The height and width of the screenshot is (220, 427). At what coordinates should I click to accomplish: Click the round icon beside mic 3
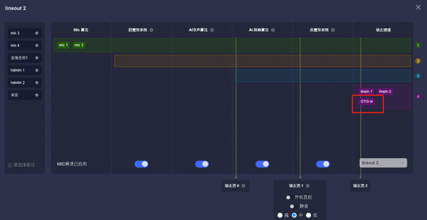[x=37, y=33]
